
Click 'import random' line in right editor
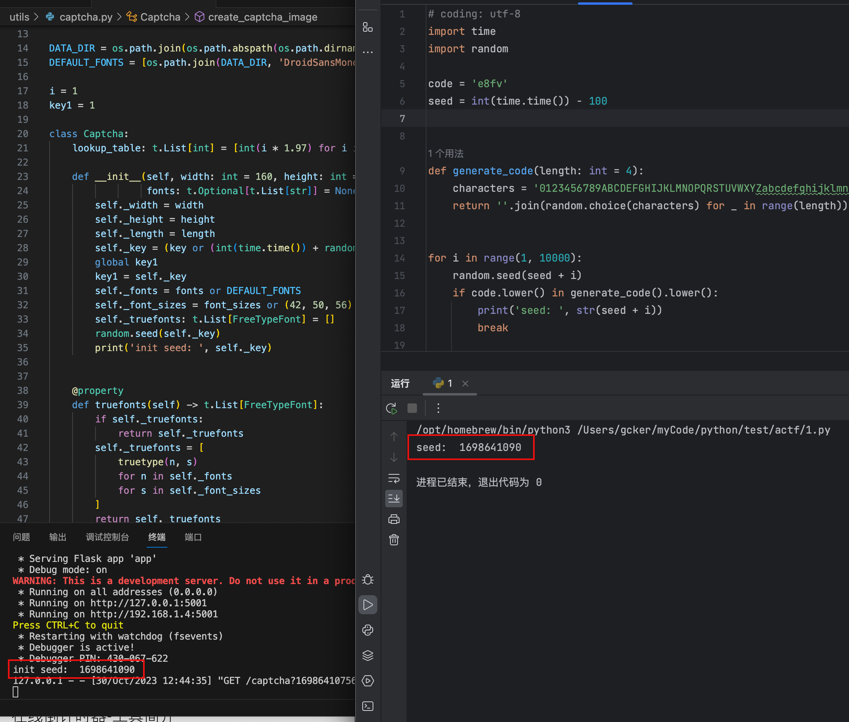(x=468, y=49)
